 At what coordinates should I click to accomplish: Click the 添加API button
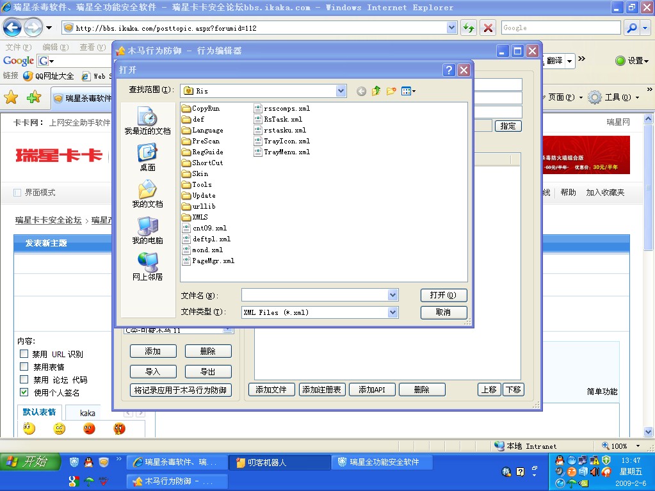[x=372, y=390]
